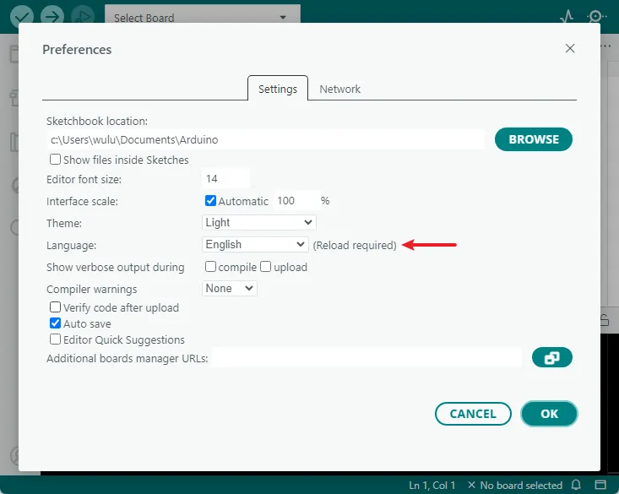Open the Serial Plotter icon

click(567, 17)
